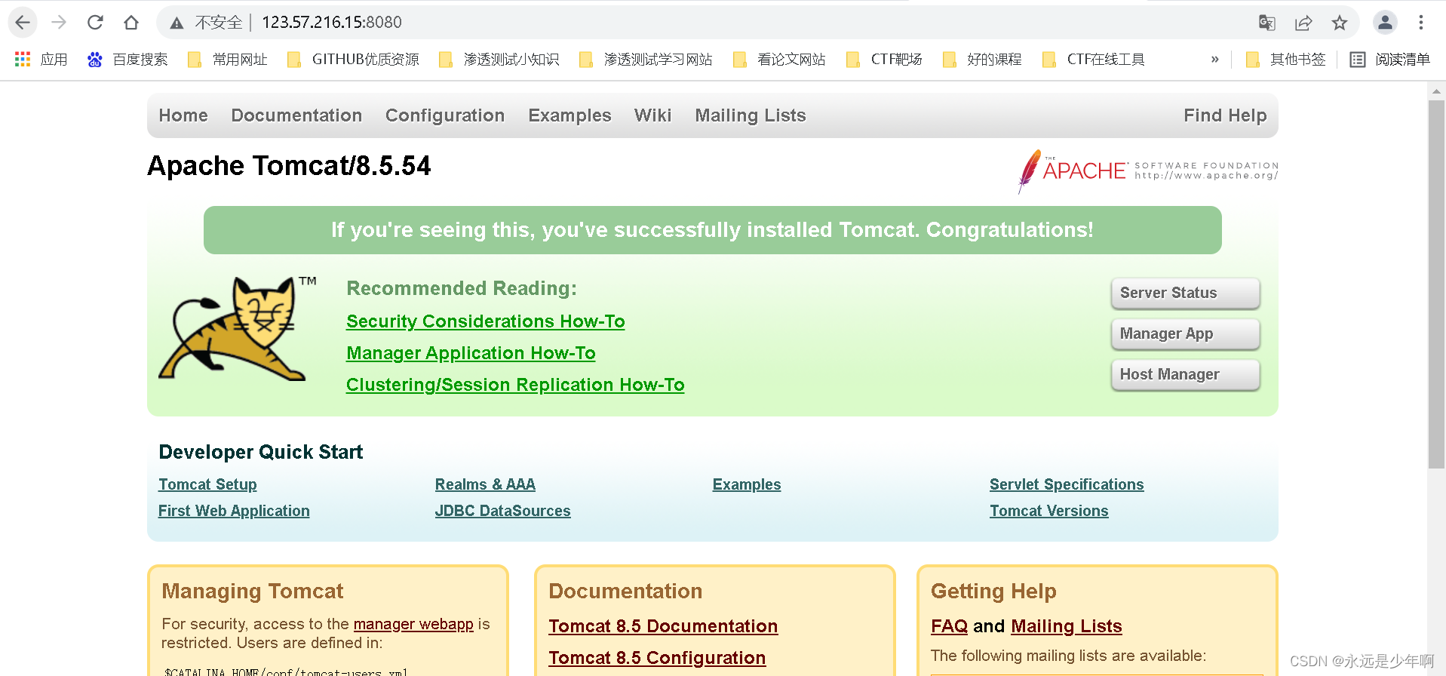
Task: Click the Managing Tomcat heading
Action: pos(252,591)
